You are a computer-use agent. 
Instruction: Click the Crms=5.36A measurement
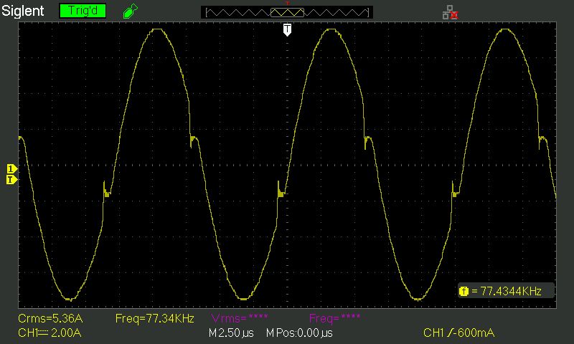[x=50, y=318]
